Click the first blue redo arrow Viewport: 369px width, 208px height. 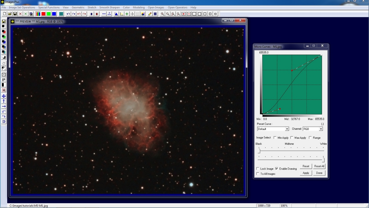[74, 14]
